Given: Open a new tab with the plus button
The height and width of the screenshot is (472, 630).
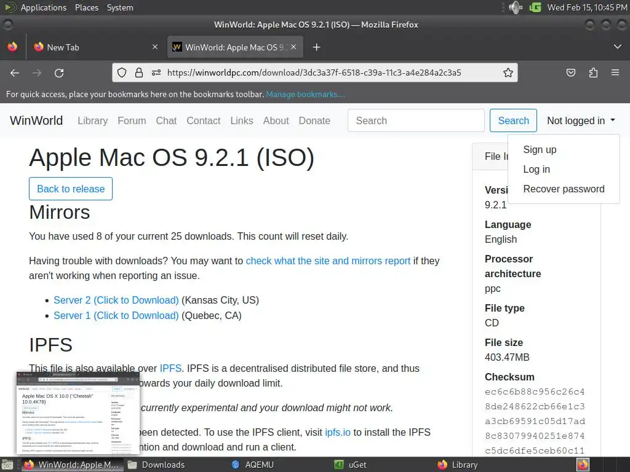Looking at the screenshot, I should tap(317, 47).
